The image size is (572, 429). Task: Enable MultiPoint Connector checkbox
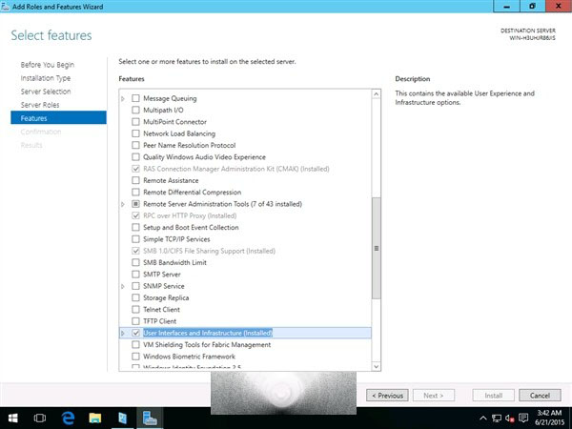(135, 121)
